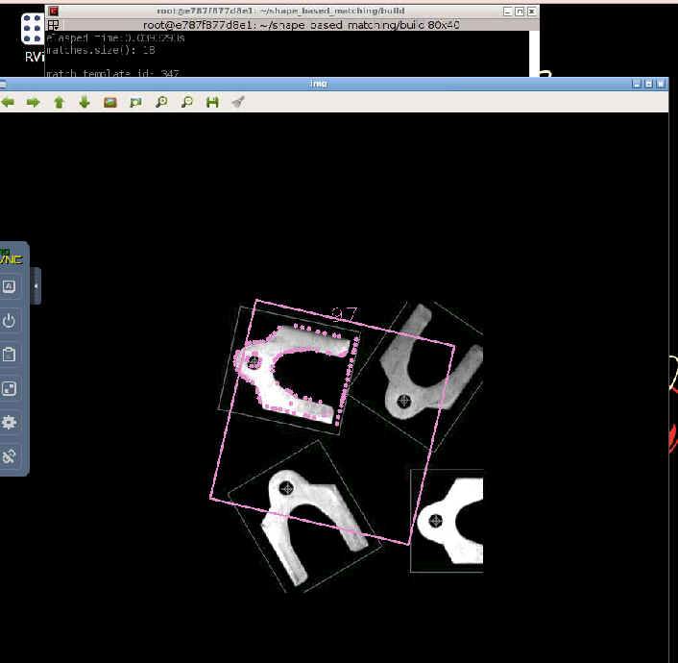Zoom out with magnifier minus icon
The height and width of the screenshot is (663, 678).
tap(187, 102)
